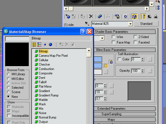
Task: Expand Extended Parameters rollout
Action: tap(124, 109)
